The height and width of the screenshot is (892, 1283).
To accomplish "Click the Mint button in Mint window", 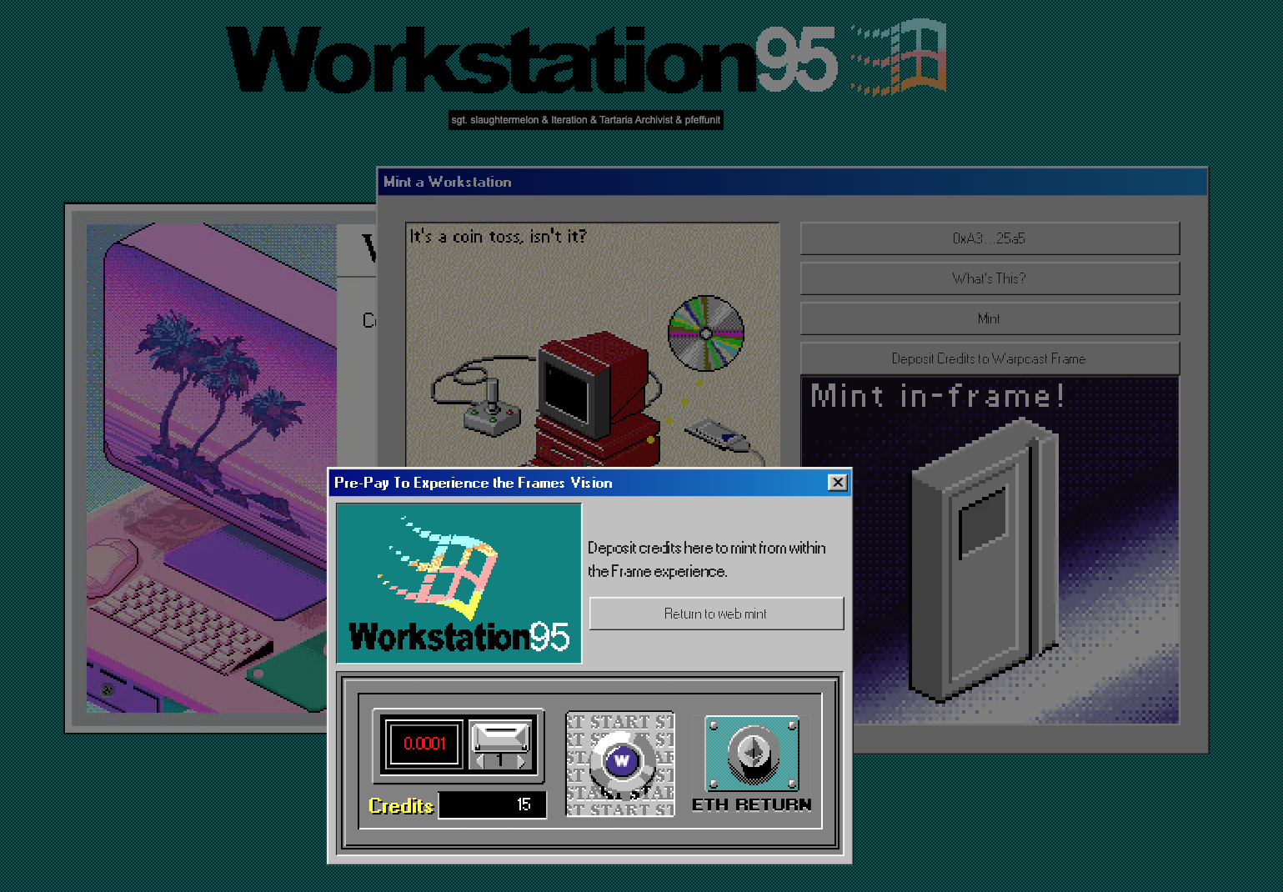I will [990, 318].
